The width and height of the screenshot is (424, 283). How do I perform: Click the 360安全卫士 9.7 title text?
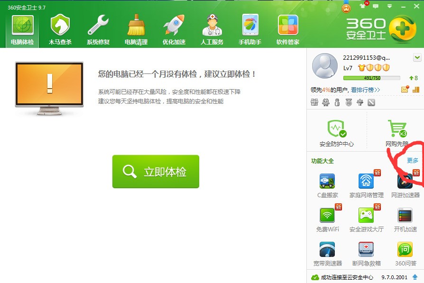point(27,8)
